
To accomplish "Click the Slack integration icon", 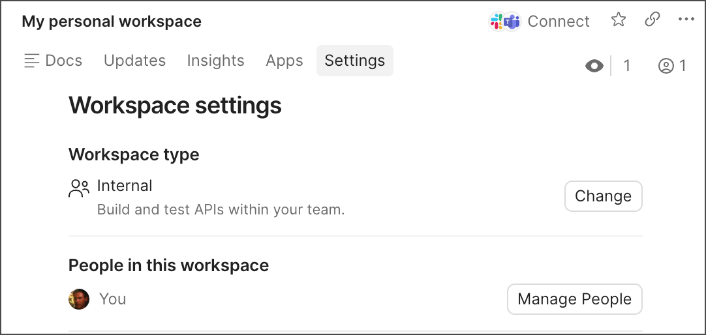I will tap(498, 22).
